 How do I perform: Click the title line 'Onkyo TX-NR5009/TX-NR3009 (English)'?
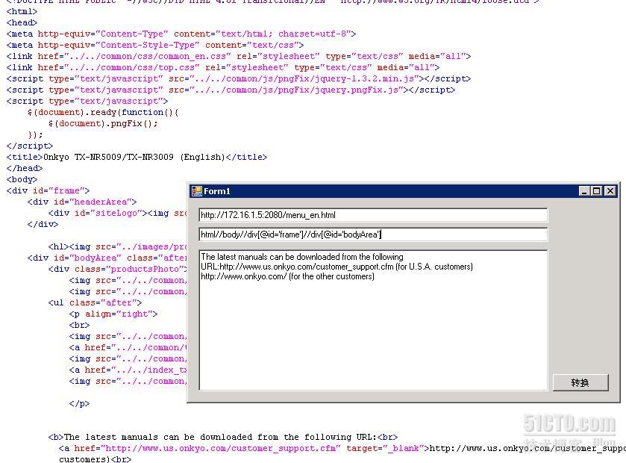(137, 157)
